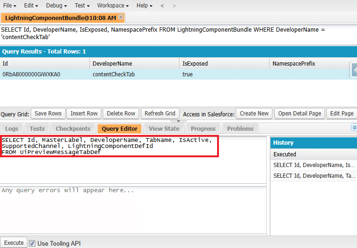Click the Insert Row button

(84, 114)
